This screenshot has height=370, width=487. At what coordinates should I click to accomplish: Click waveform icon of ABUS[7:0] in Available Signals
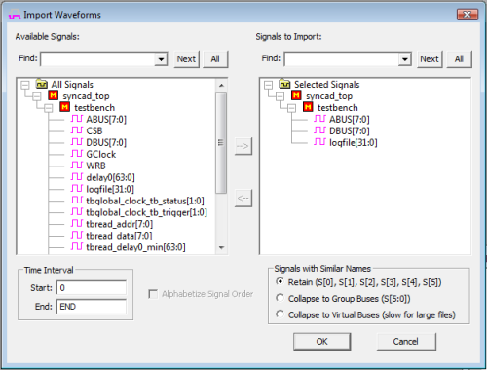point(77,119)
